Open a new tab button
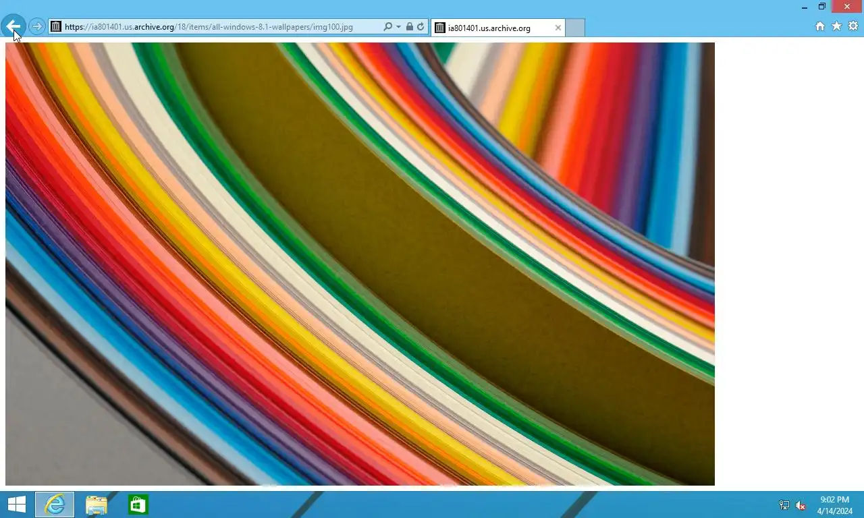The height and width of the screenshot is (518, 864). point(574,28)
